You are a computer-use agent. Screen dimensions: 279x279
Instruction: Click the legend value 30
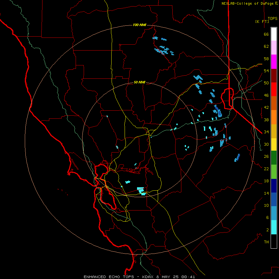(266, 144)
